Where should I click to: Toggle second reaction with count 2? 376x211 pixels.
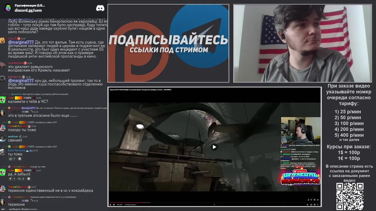(x=21, y=179)
